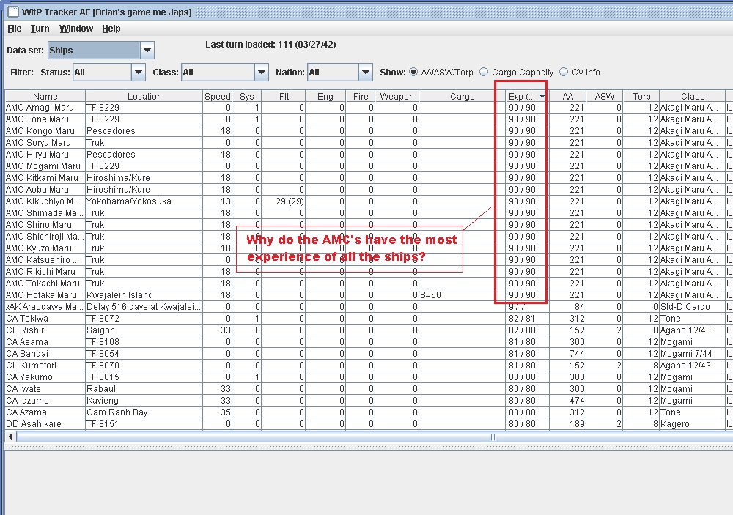The width and height of the screenshot is (733, 515).
Task: Select the CA Tokiwa row
Action: [369, 318]
